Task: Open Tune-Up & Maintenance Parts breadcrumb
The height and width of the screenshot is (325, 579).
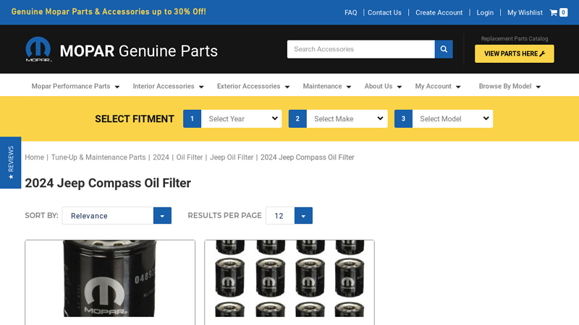Action: [x=98, y=157]
